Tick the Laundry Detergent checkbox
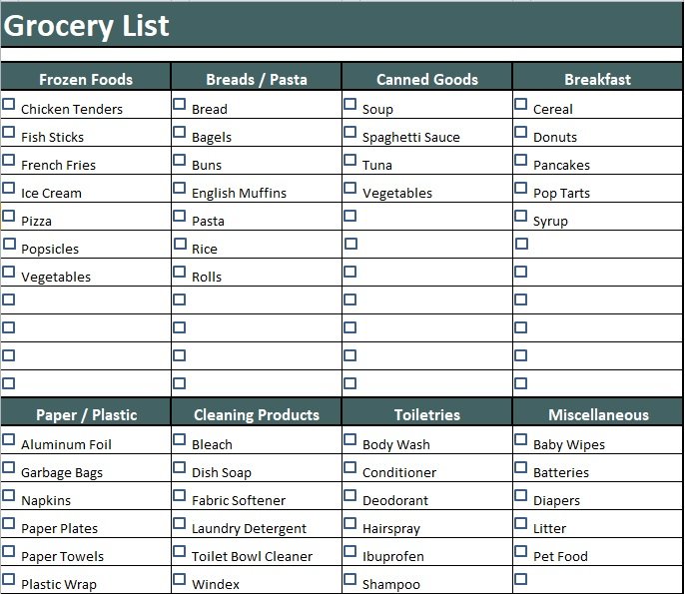Image resolution: width=685 pixels, height=594 pixels. [180, 524]
